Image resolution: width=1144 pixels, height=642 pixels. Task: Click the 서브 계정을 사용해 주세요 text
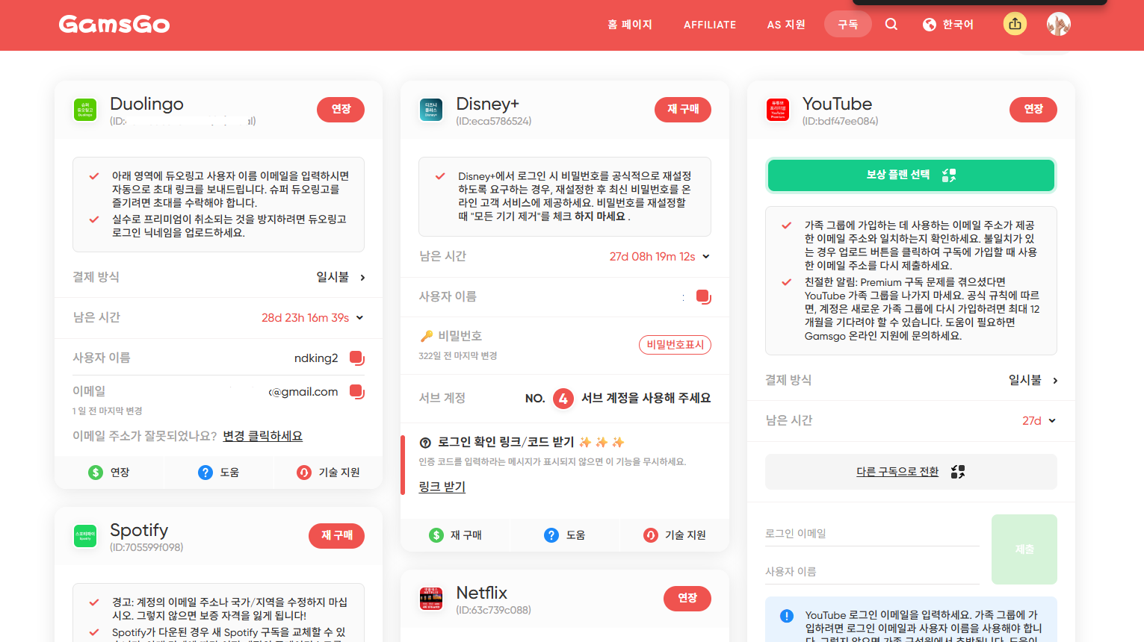point(646,399)
